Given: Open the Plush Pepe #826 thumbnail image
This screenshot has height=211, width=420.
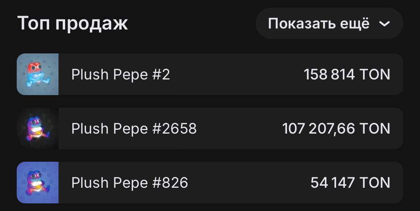Looking at the screenshot, I should tap(38, 183).
